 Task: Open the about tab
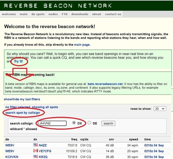click(97, 14)
